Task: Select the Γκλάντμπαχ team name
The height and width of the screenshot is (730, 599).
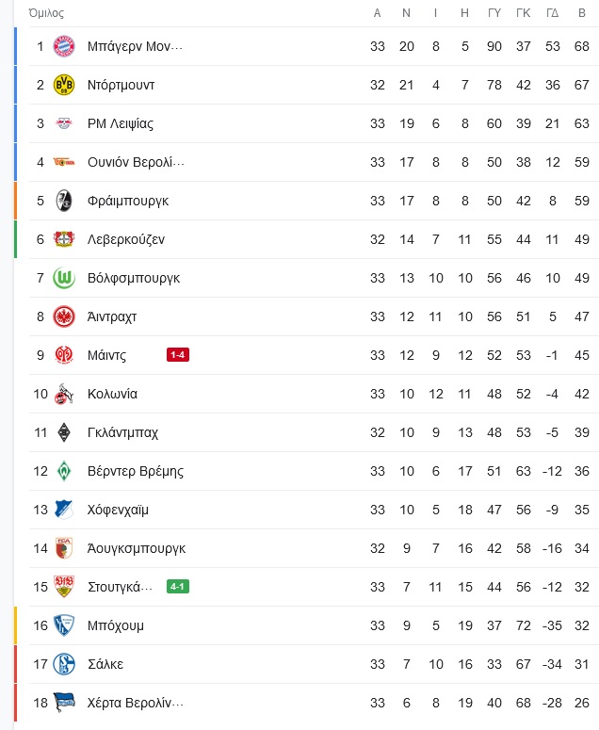Action: pos(122,432)
